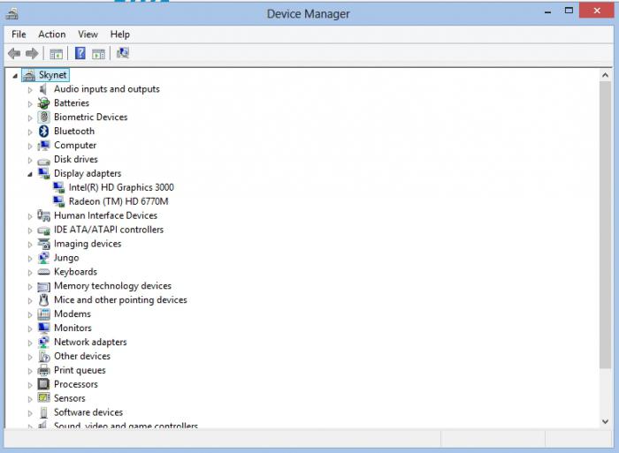Open the View menu
Screen dimensions: 619x453
pos(88,34)
